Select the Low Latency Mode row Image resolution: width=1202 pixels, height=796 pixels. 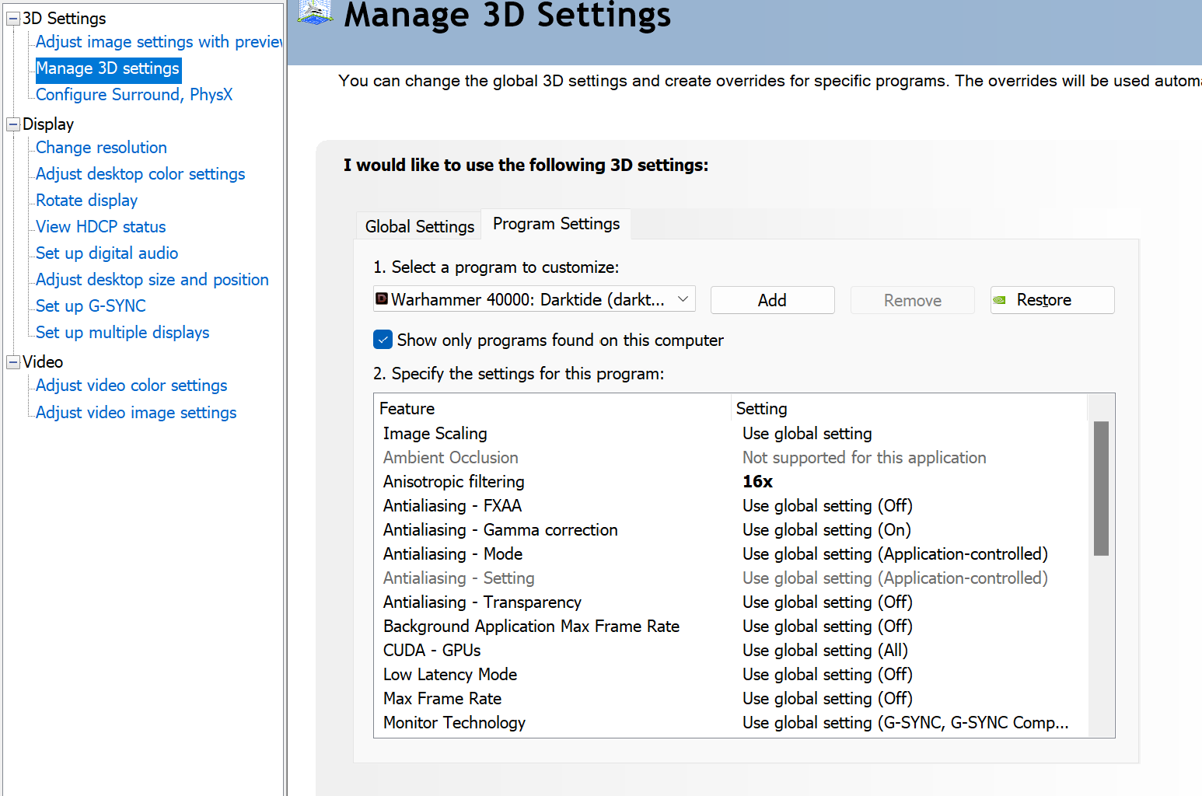[x=450, y=675]
